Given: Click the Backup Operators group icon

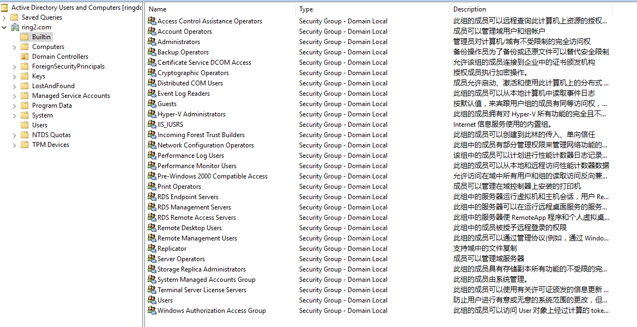Looking at the screenshot, I should [x=151, y=52].
